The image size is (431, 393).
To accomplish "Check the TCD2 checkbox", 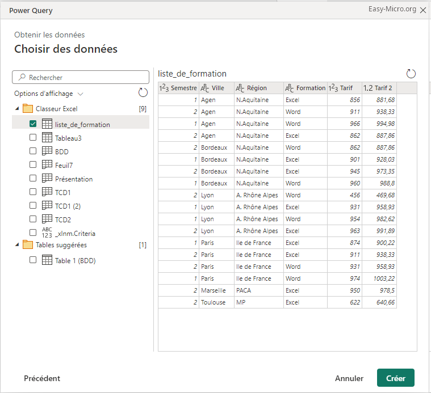I will pyautogui.click(x=33, y=219).
